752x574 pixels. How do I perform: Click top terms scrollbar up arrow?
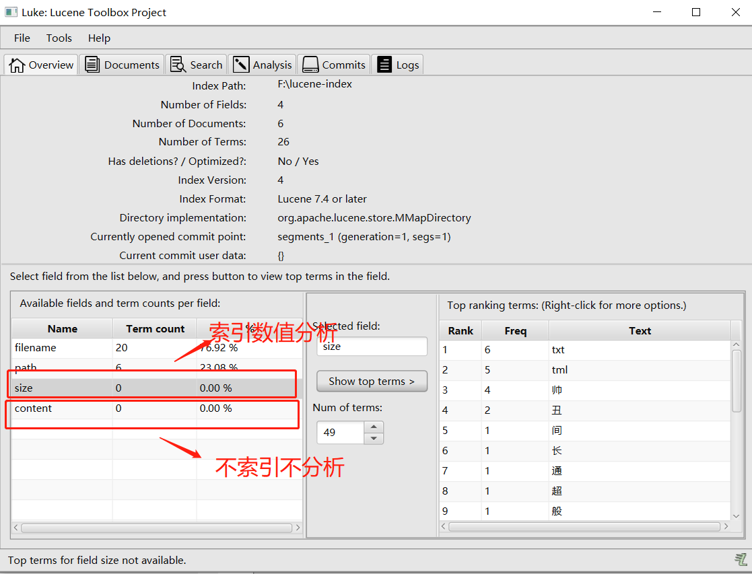click(x=737, y=345)
